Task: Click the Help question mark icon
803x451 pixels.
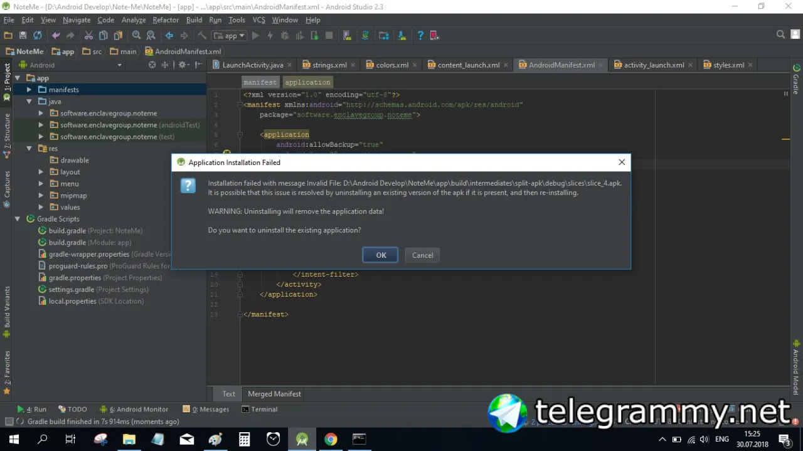Action: (420, 36)
